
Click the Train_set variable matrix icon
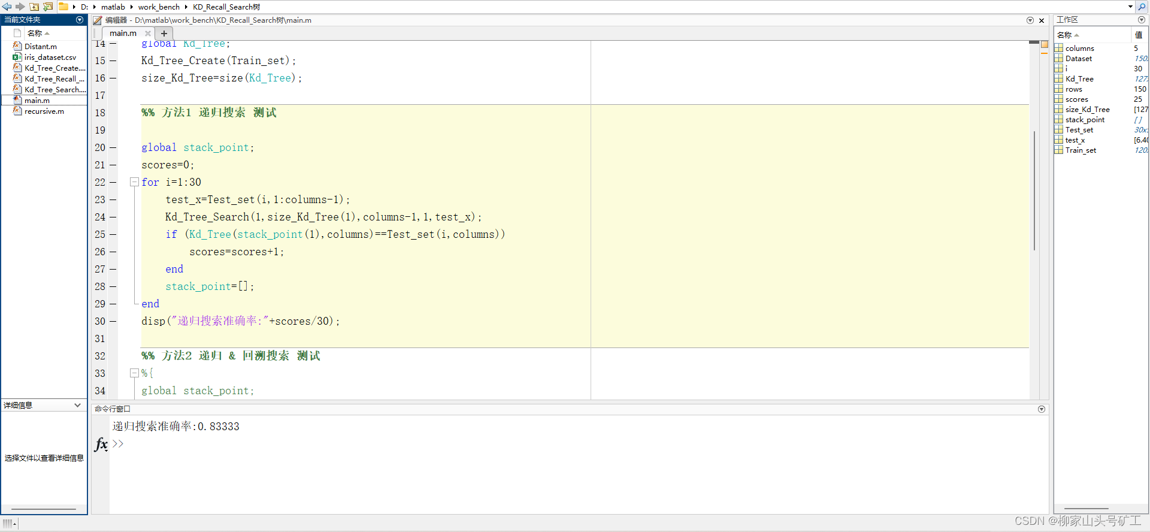tap(1059, 150)
